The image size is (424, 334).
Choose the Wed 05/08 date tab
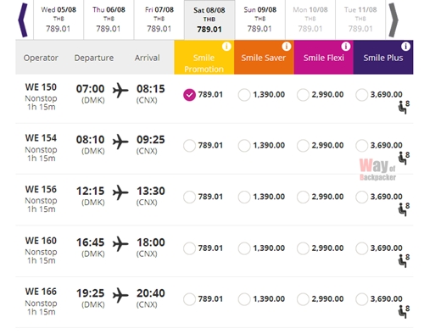(59, 19)
